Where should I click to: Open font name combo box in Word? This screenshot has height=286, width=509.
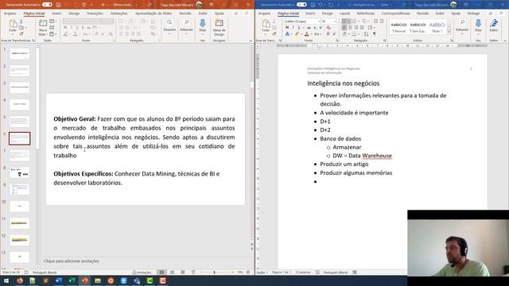(302, 21)
